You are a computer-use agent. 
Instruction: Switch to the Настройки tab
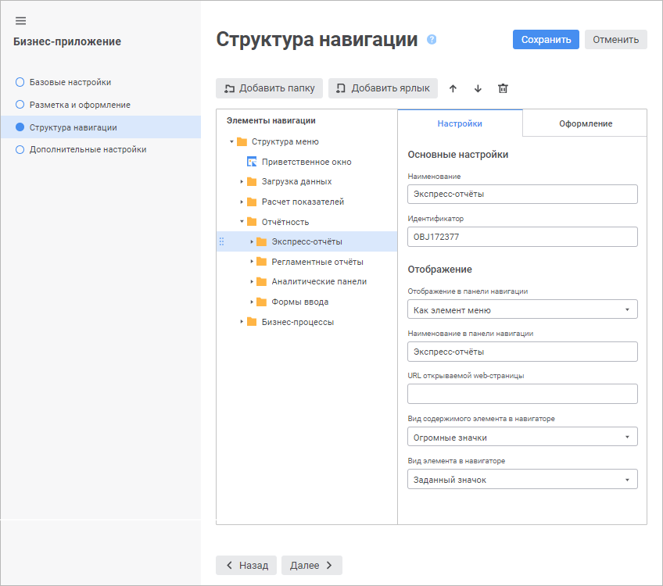(460, 123)
